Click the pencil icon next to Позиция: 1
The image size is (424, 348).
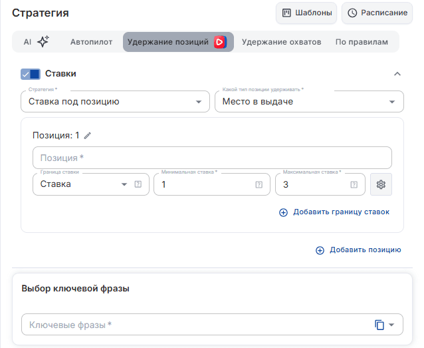point(87,136)
